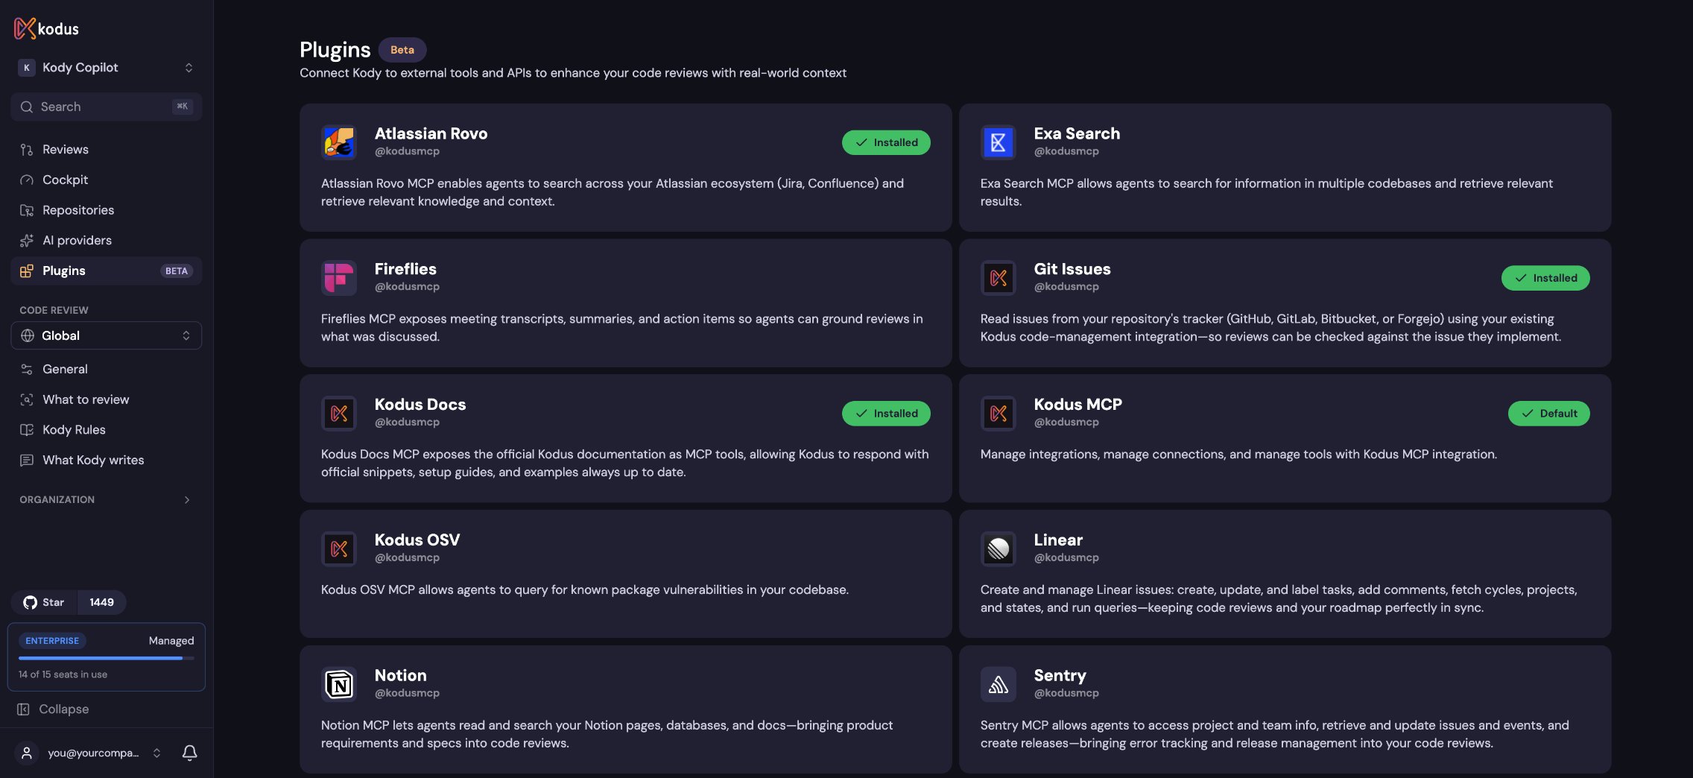Open What to review

click(x=107, y=399)
